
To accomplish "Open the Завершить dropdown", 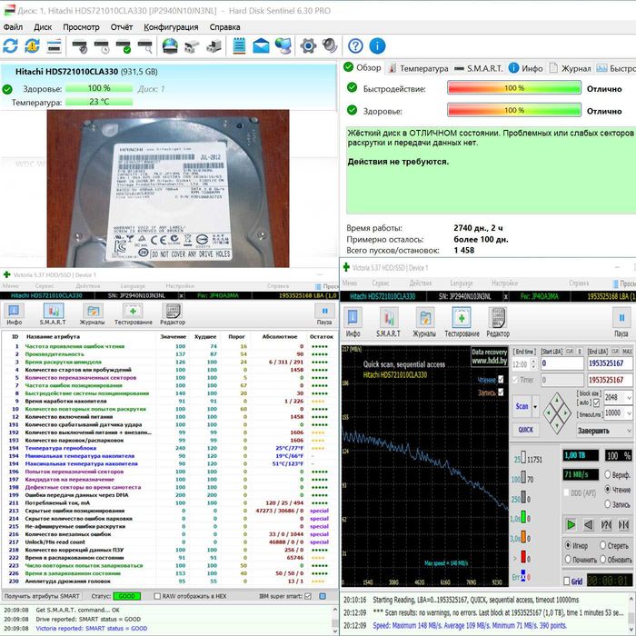I will click(x=604, y=431).
